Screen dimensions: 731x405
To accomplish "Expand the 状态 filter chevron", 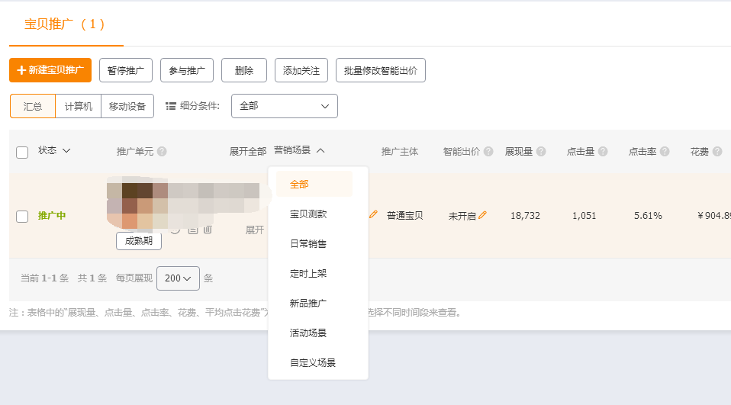I will tap(66, 150).
